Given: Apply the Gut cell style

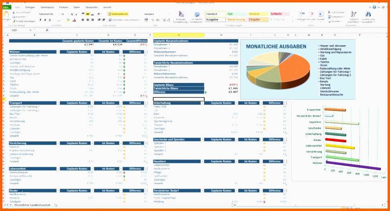Looking at the screenshot, I should tap(236, 14).
